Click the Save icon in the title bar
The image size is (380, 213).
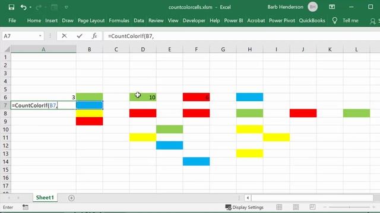[x=11, y=7]
